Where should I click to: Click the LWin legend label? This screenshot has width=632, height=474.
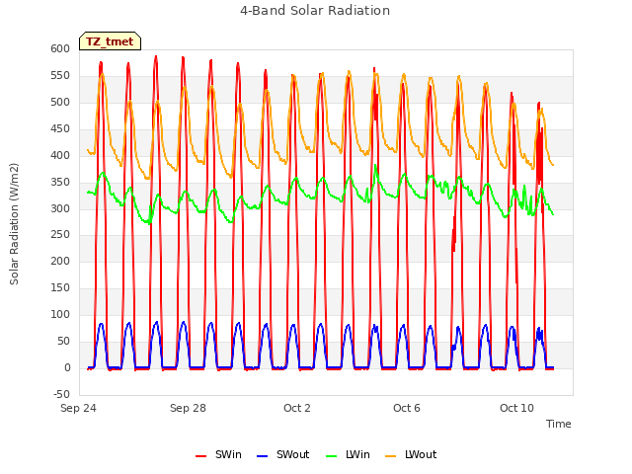pos(357,454)
